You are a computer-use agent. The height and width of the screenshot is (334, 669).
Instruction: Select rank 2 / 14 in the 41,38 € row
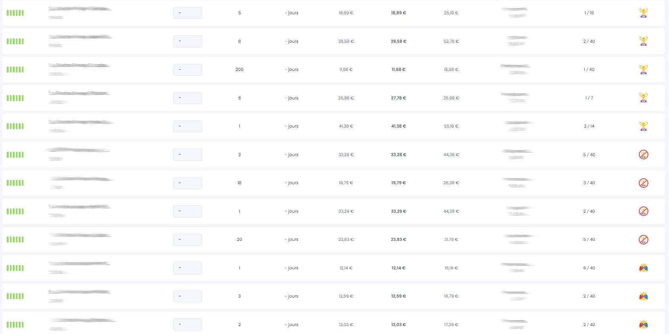(589, 126)
